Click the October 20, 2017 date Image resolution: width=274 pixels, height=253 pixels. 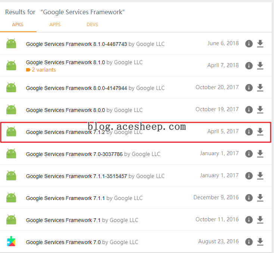pos(217,87)
